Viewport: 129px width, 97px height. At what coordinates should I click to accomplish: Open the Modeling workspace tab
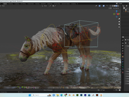click(10, 4)
